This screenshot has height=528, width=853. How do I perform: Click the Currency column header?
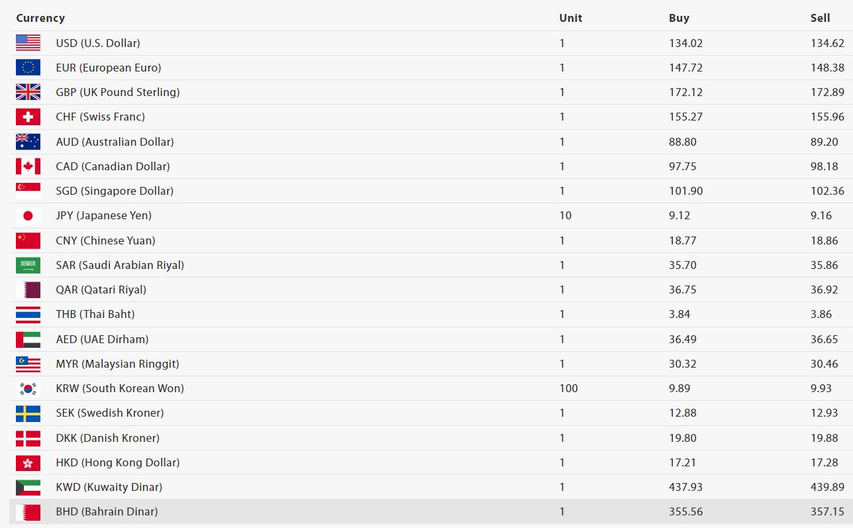click(40, 18)
